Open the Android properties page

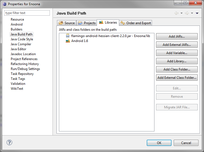(x=17, y=24)
